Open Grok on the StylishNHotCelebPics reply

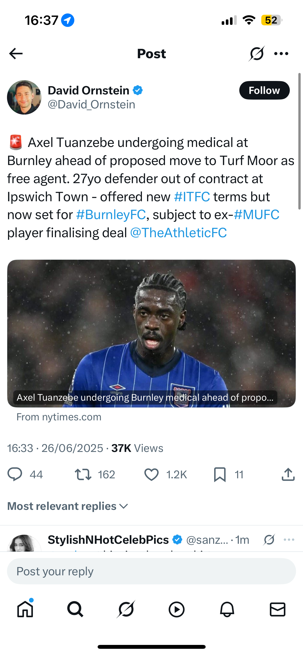pos(269,540)
